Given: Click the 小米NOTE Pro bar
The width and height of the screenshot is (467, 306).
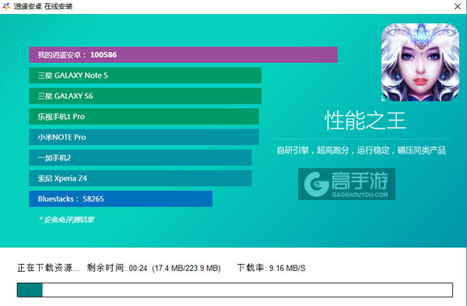Looking at the screenshot, I should [x=144, y=137].
